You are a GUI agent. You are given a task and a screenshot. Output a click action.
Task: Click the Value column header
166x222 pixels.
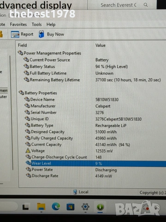click(x=101, y=45)
